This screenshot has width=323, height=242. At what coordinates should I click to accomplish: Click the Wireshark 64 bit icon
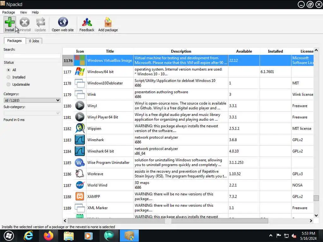[x=80, y=151]
